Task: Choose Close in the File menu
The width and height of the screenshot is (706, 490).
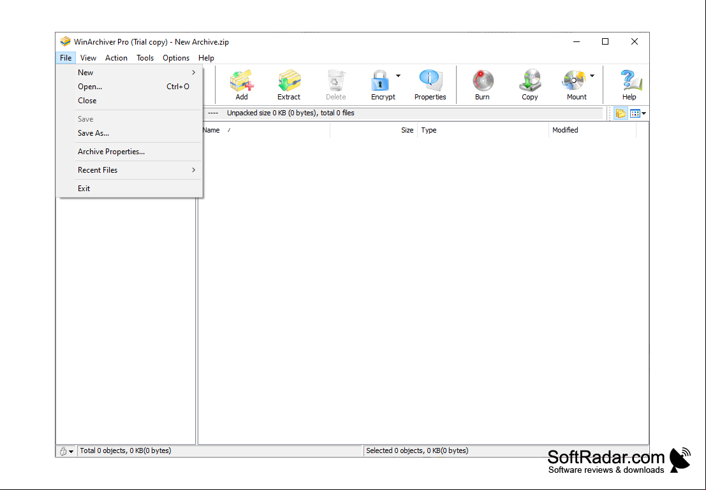Action: coord(129,100)
